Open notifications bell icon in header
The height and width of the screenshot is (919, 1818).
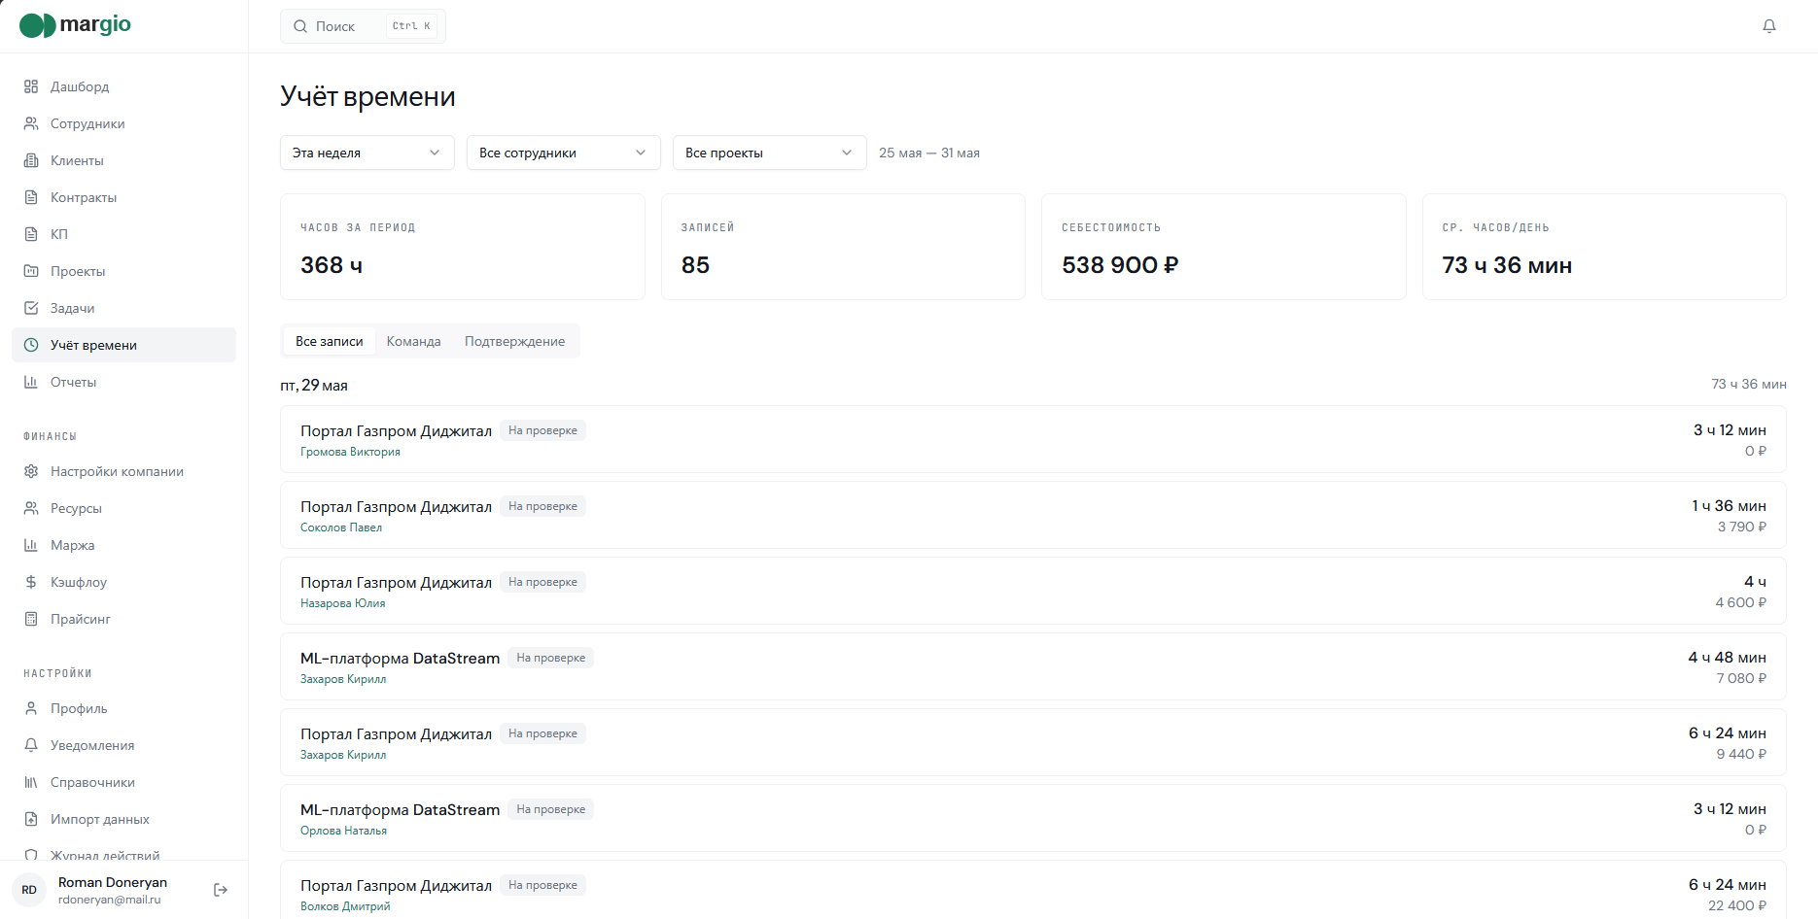(x=1768, y=26)
